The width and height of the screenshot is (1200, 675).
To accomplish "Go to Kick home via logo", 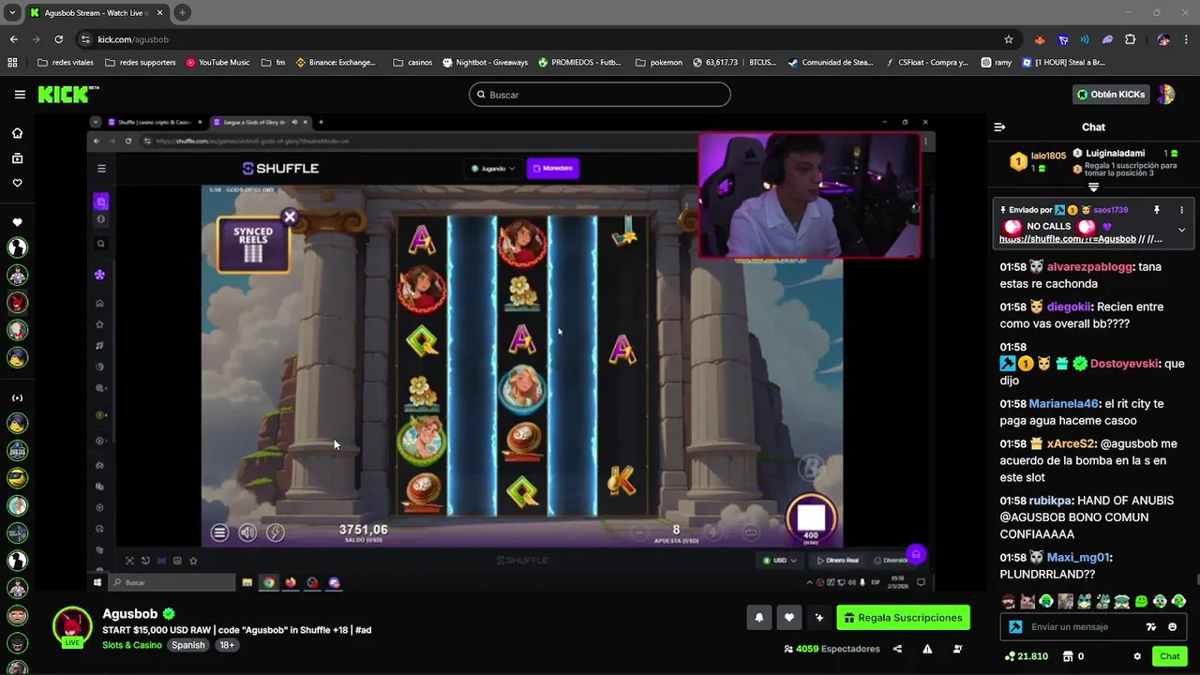I will (x=67, y=94).
